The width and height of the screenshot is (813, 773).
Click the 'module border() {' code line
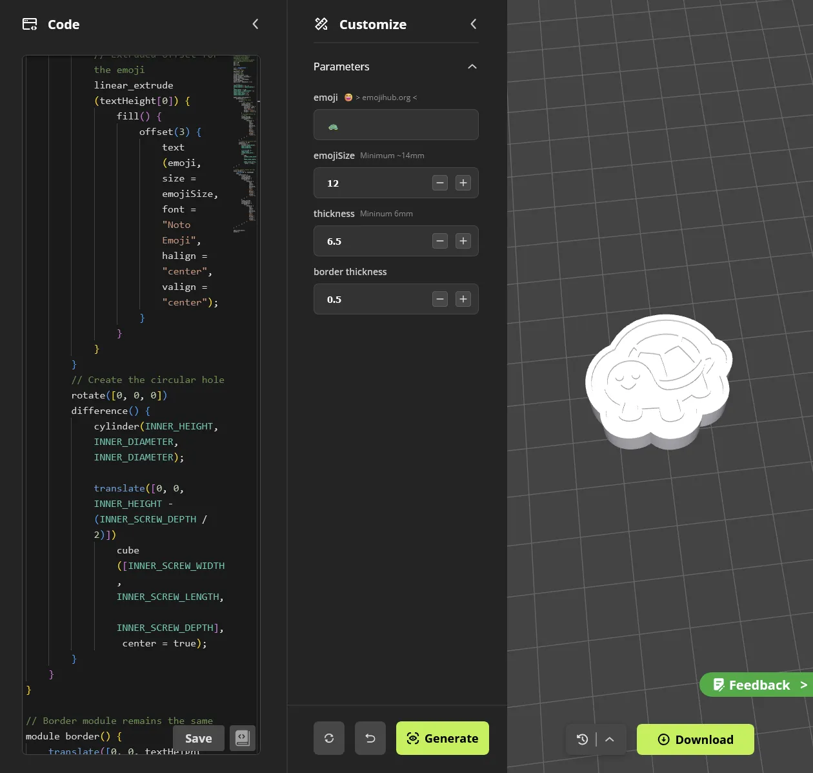74,736
